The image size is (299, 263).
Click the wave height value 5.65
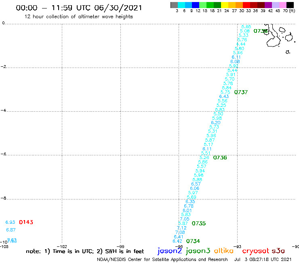pyautogui.click(x=246, y=27)
